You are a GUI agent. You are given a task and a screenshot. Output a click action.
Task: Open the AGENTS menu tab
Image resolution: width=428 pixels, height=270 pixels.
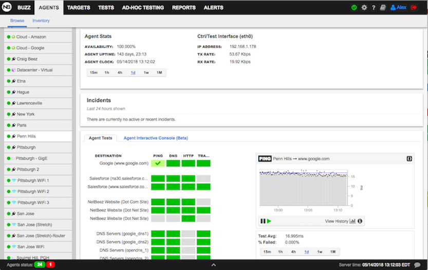[49, 8]
